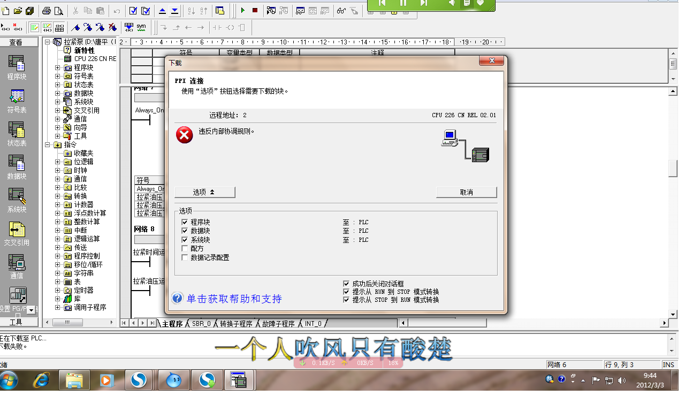Click the Open project folder icon
The height and width of the screenshot is (411, 685).
(x=18, y=11)
